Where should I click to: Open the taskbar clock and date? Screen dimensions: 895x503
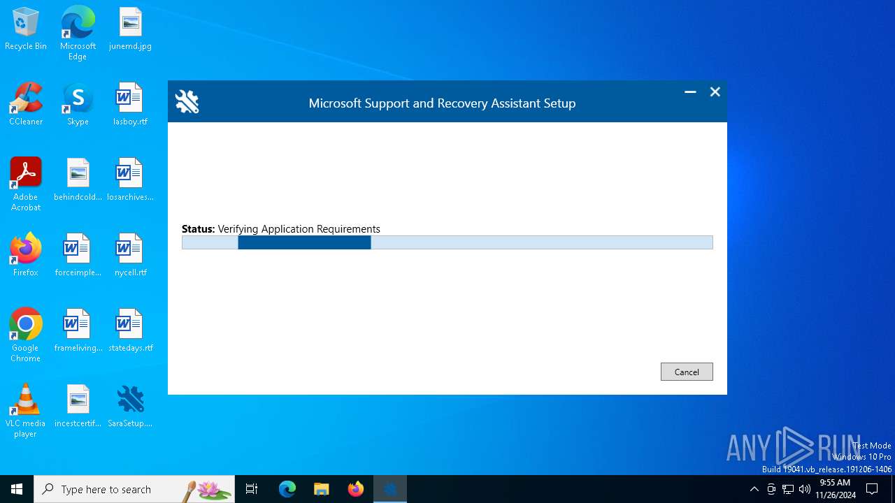click(x=835, y=489)
